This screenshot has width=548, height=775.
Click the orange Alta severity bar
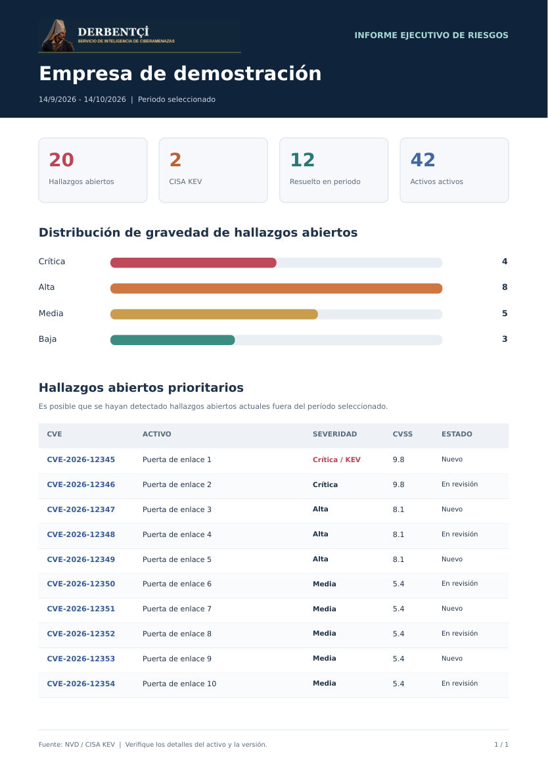pyautogui.click(x=276, y=288)
